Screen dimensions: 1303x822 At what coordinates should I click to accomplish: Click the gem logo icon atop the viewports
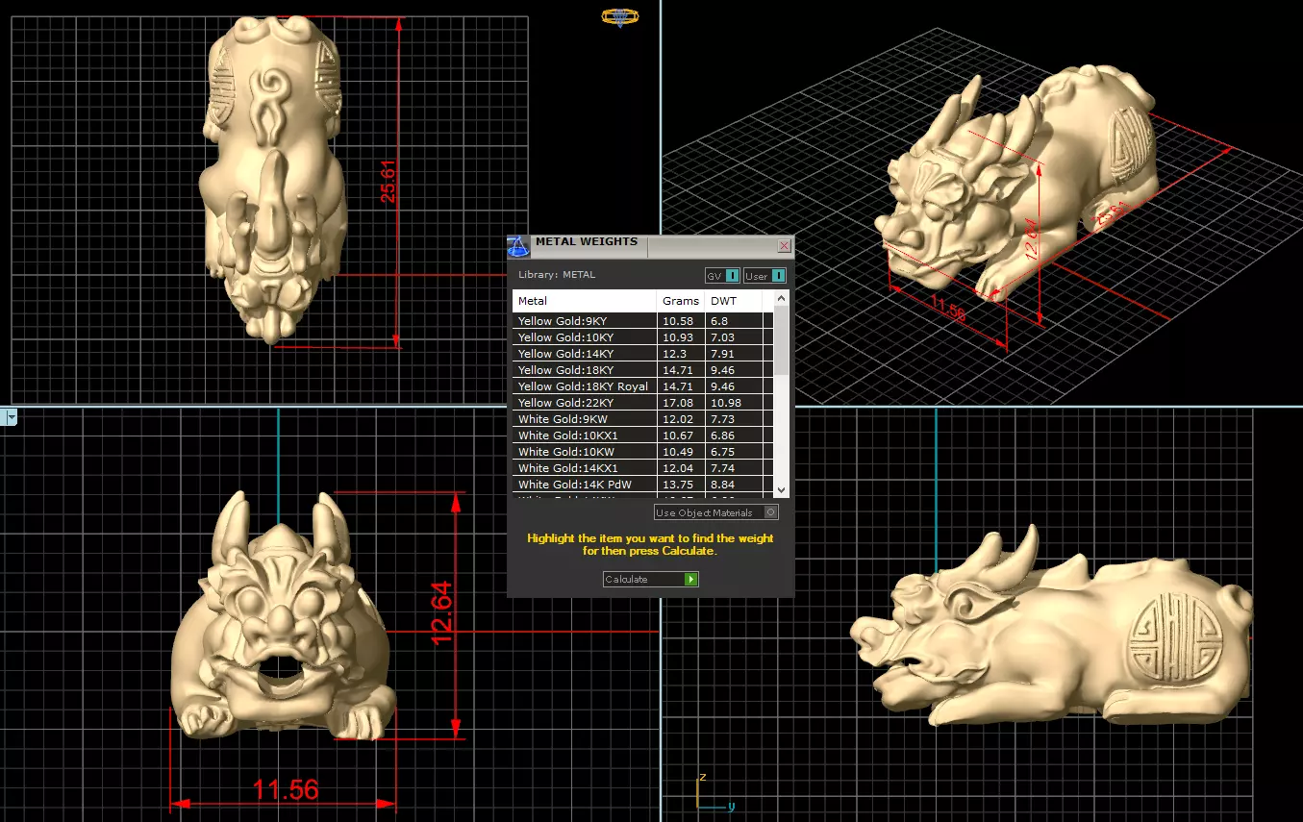[620, 17]
